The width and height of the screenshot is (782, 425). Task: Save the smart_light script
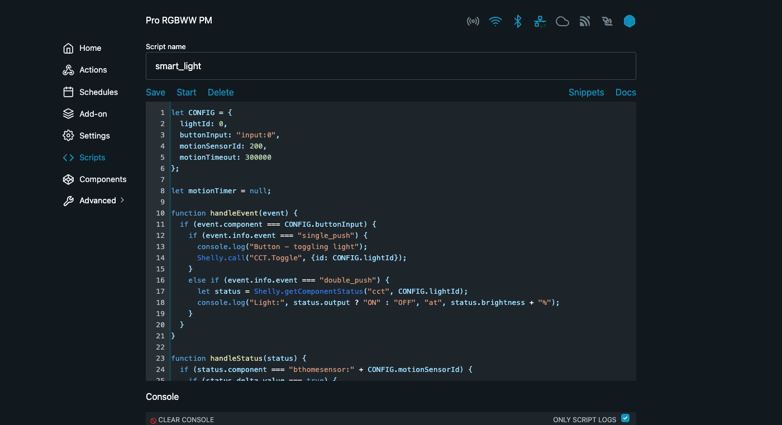pos(155,92)
